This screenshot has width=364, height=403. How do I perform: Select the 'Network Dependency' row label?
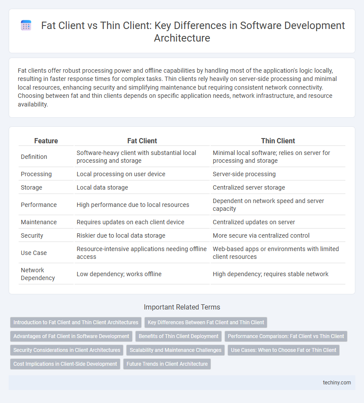(x=38, y=274)
